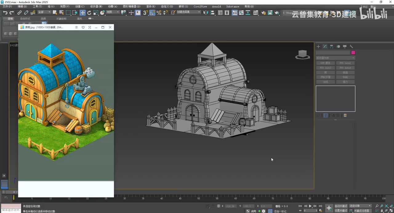Select the Rotate tool
This screenshot has height=213, width=394.
click(x=89, y=13)
